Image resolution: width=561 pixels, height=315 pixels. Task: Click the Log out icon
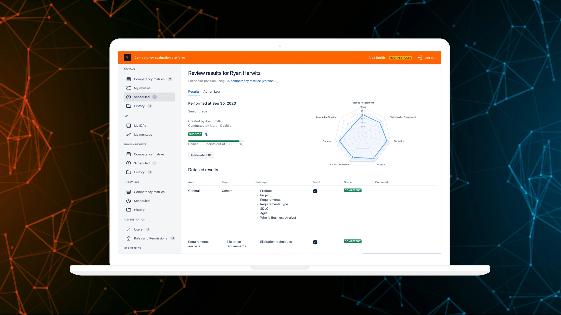click(420, 58)
